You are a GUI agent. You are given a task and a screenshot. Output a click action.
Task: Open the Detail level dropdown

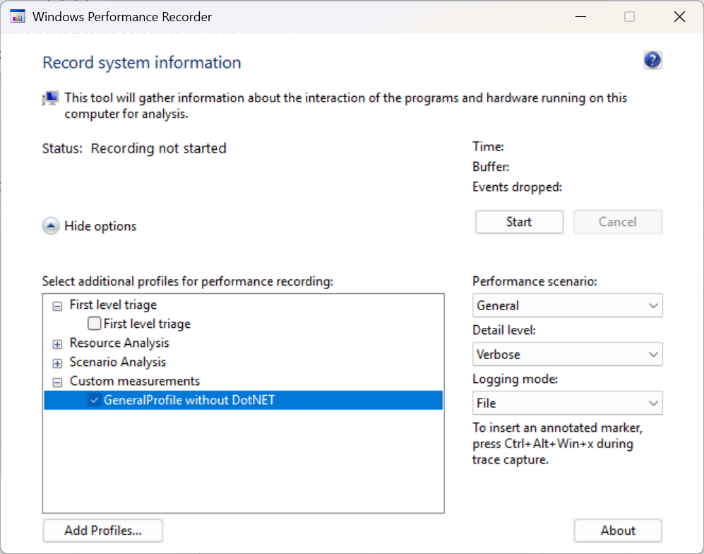(567, 354)
